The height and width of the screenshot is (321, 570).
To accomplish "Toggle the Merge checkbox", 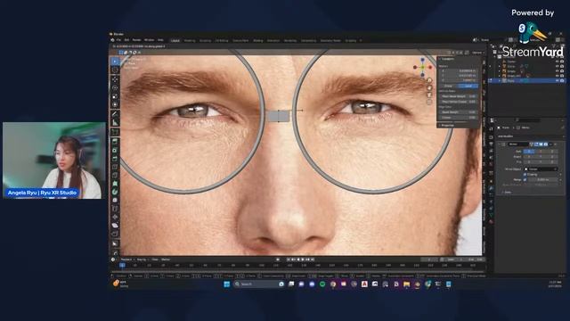I will (x=525, y=179).
